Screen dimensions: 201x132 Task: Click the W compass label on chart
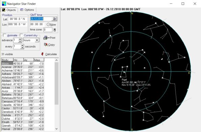[x=72, y=73]
